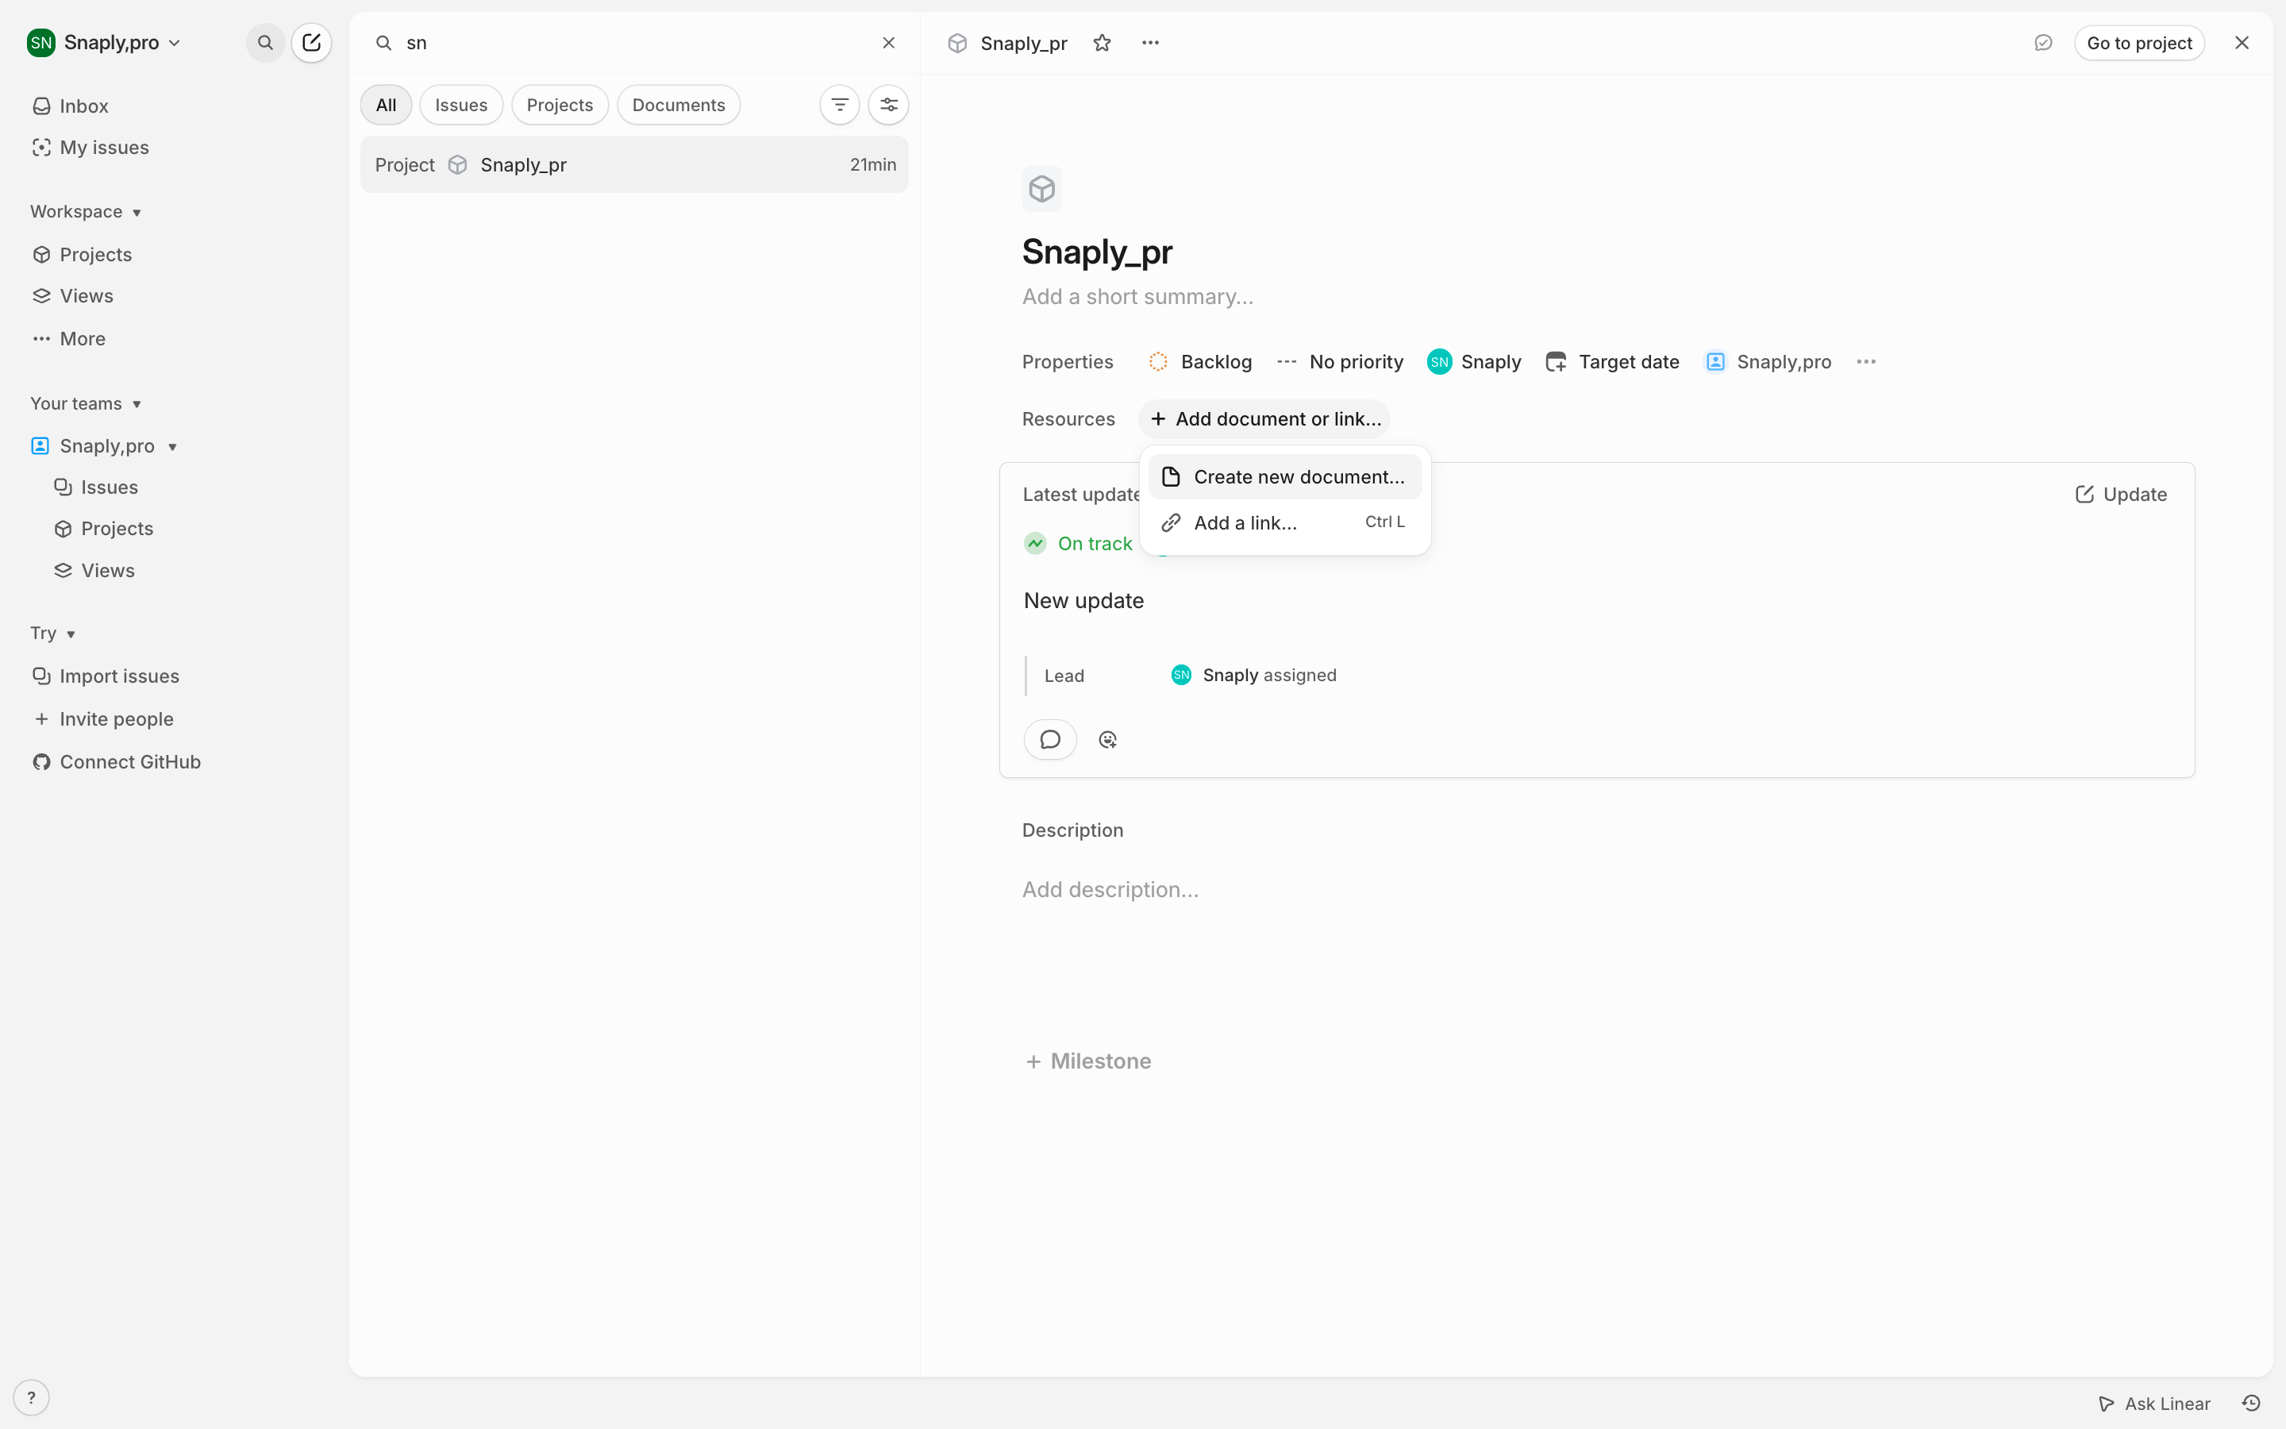Viewport: 2286px width, 1429px height.
Task: Click Snaply assigned lead entry
Action: point(1253,675)
